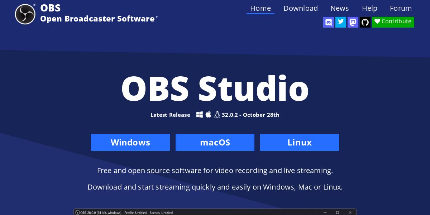
Task: Open the Forum nav item
Action: click(x=401, y=8)
